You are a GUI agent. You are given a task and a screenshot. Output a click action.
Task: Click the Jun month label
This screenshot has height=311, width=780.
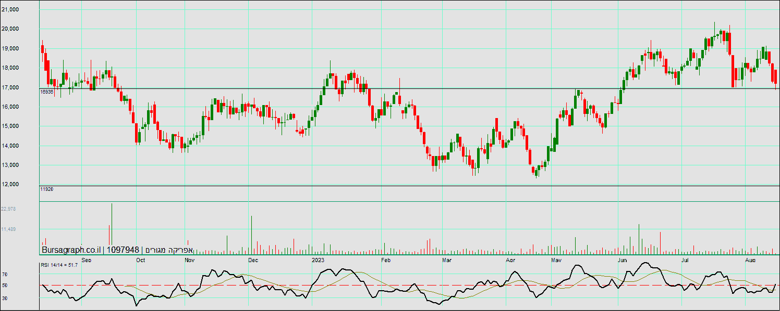pos(621,259)
